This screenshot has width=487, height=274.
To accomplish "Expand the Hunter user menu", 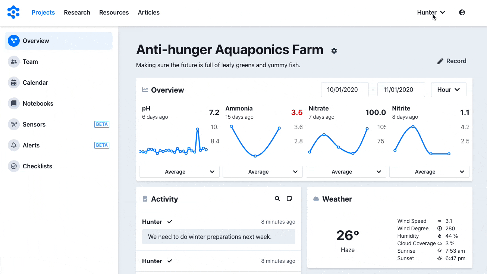I will click(431, 12).
